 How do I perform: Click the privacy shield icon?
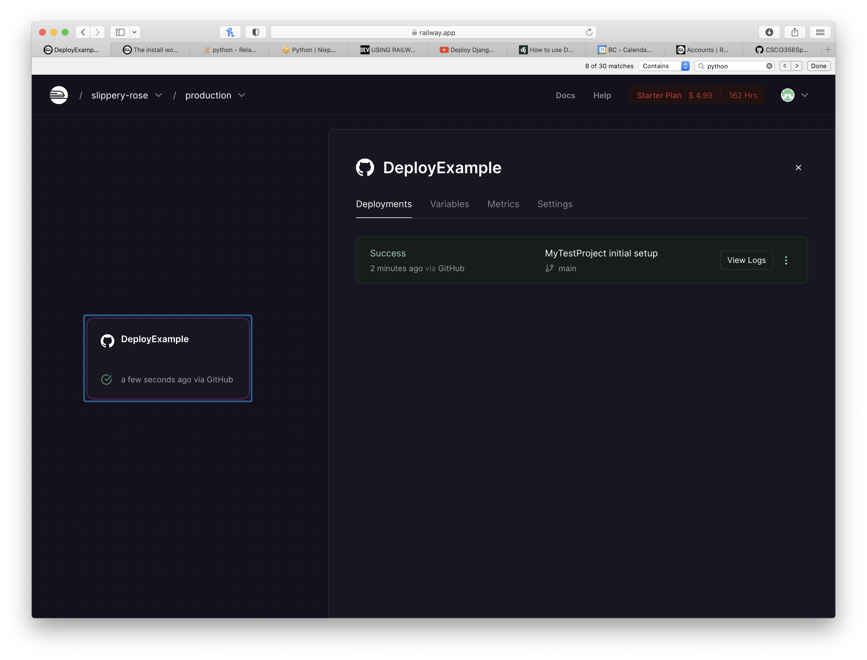click(256, 32)
